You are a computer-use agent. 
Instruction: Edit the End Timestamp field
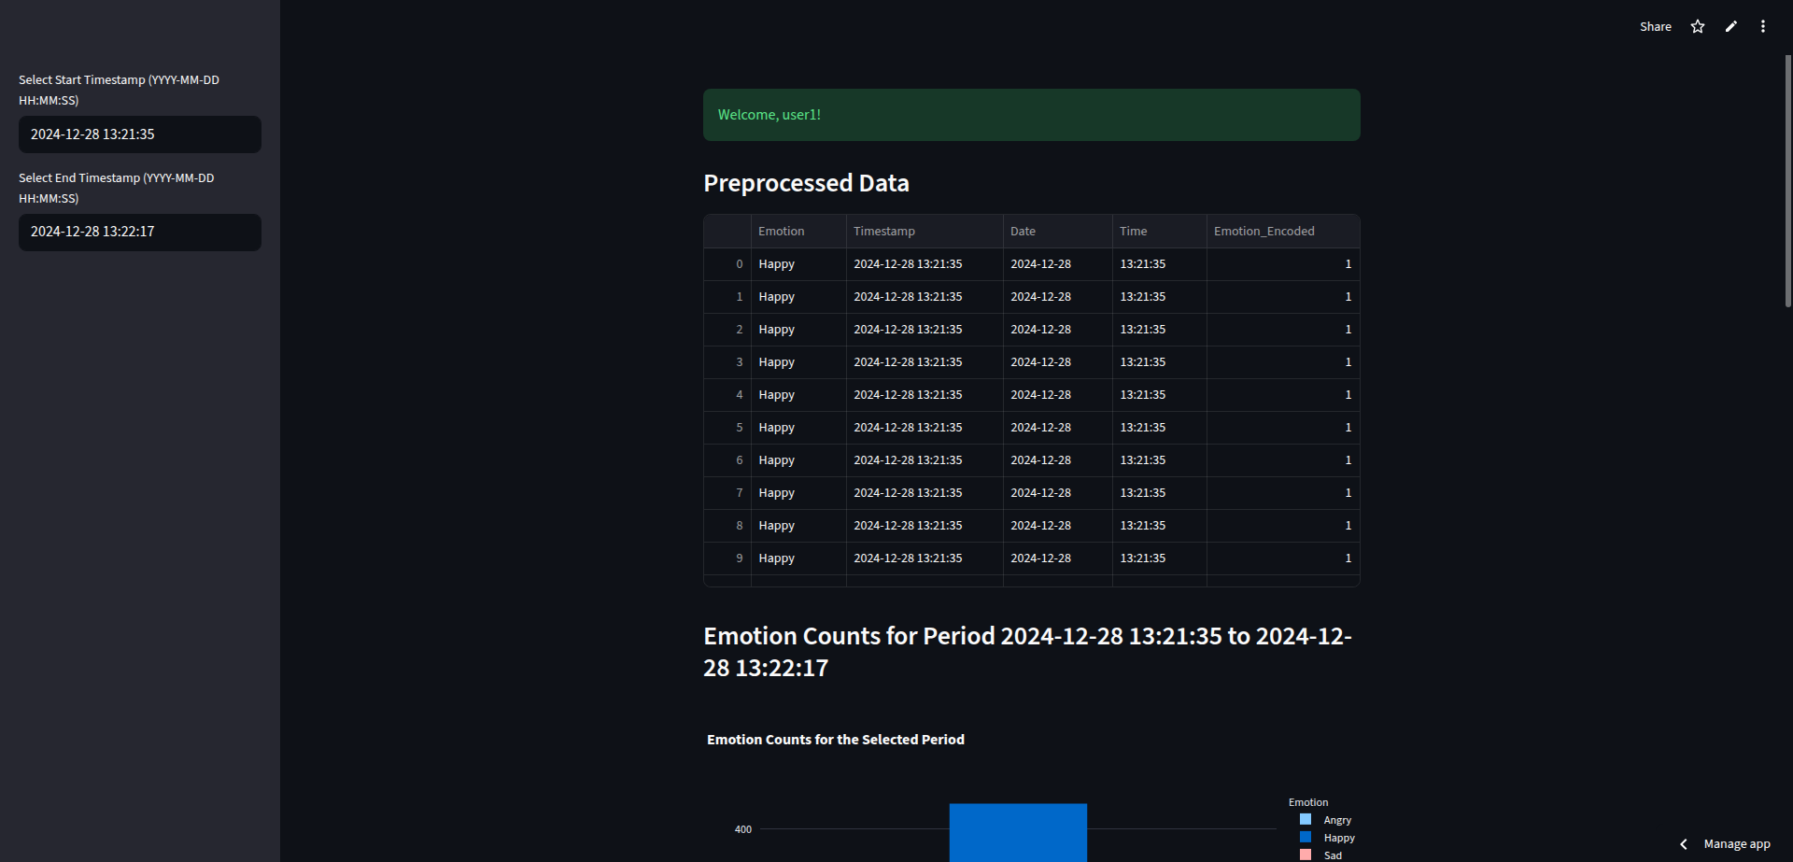(x=140, y=232)
